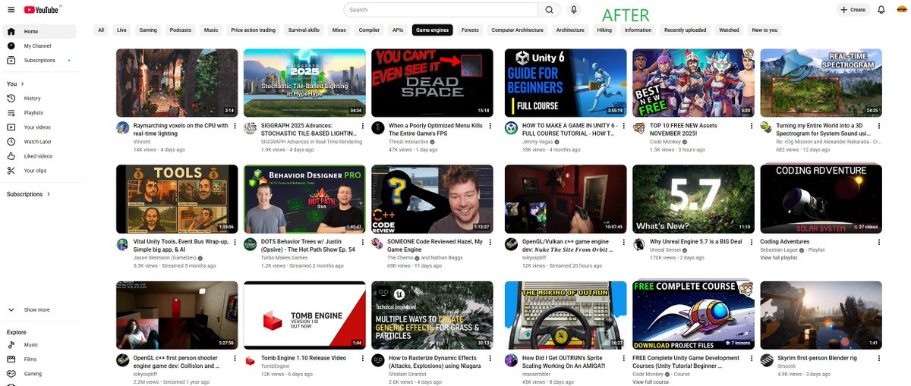911x386 pixels.
Task: Click the Create button
Action: [853, 10]
